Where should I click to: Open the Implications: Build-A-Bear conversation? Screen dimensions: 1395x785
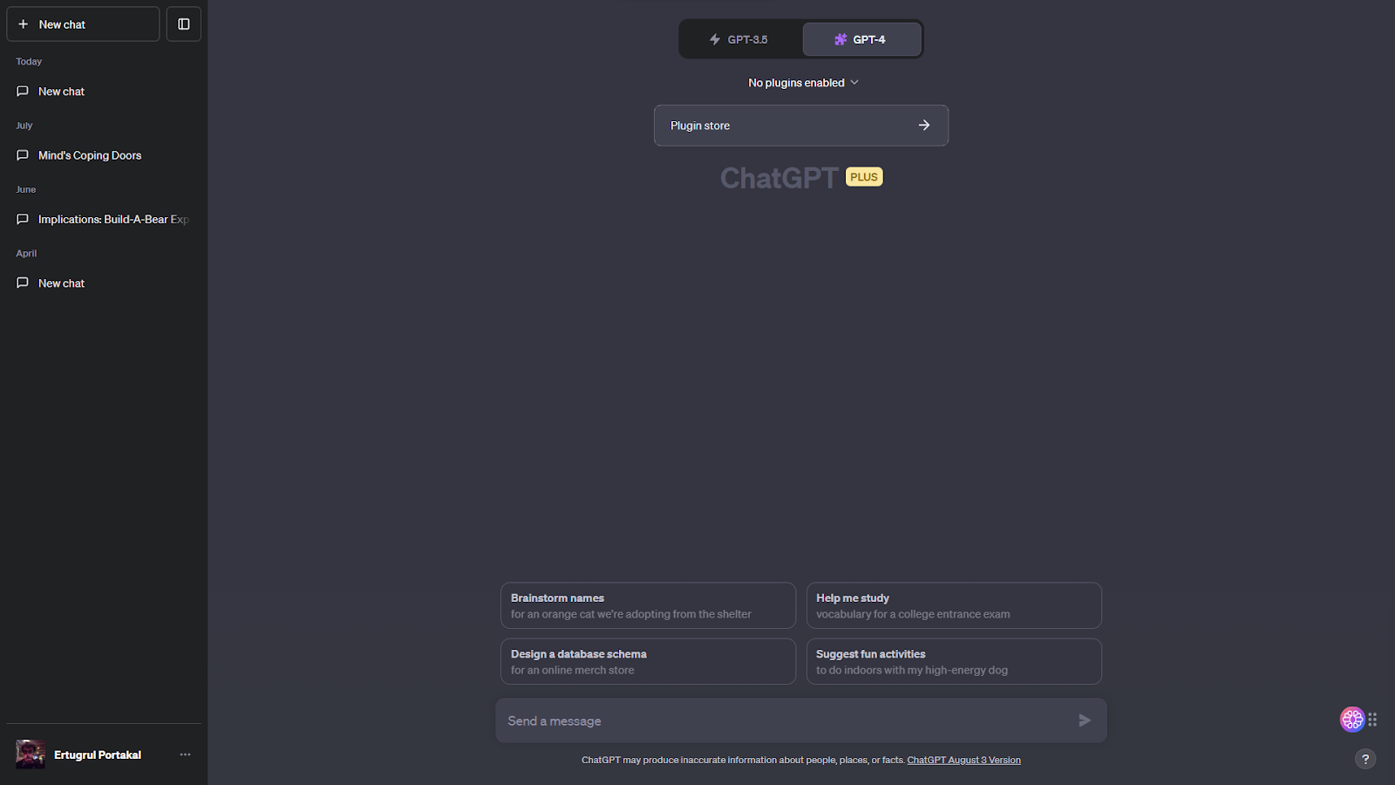(104, 219)
